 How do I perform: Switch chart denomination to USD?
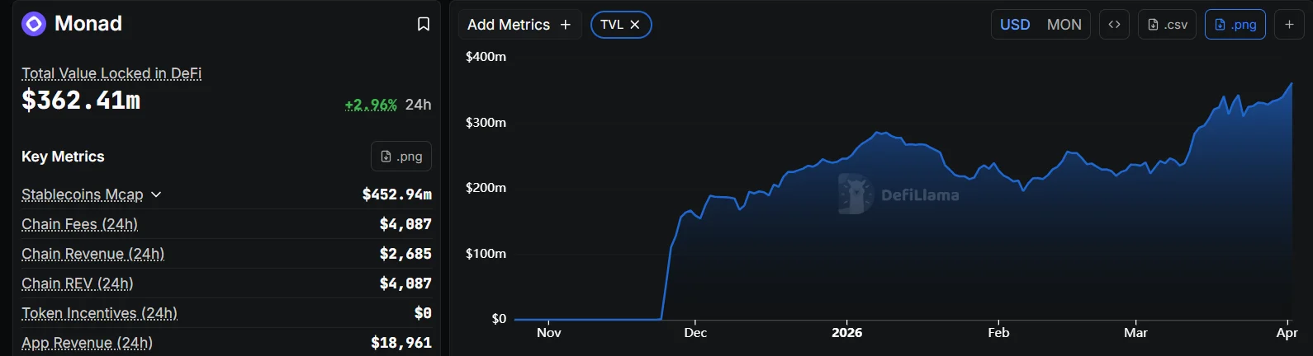[1015, 25]
